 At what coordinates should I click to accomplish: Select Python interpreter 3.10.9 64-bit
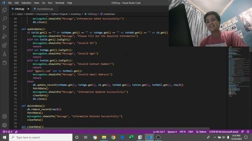[x=224, y=132]
